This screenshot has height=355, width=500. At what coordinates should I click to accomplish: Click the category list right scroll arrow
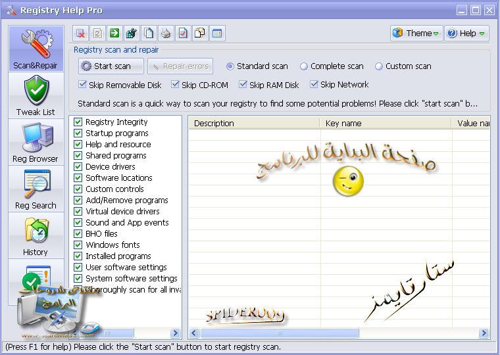[175, 333]
